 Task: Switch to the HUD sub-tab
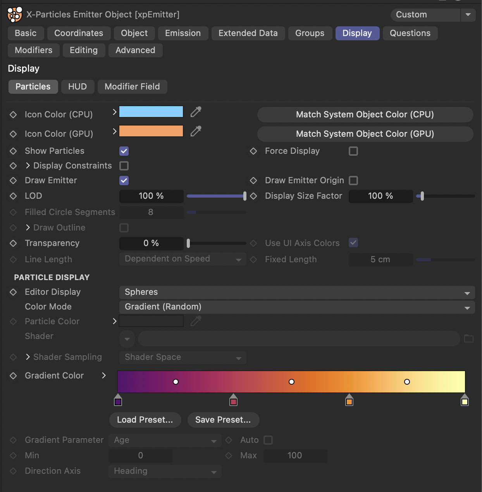(77, 87)
